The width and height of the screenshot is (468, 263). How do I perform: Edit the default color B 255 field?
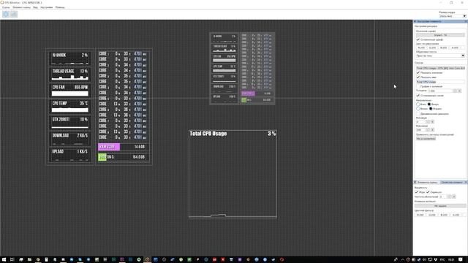coord(444,47)
